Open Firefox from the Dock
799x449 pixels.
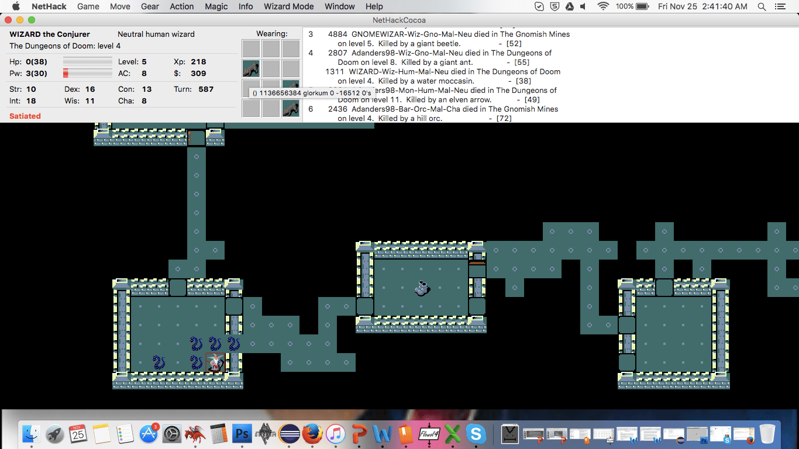(312, 434)
